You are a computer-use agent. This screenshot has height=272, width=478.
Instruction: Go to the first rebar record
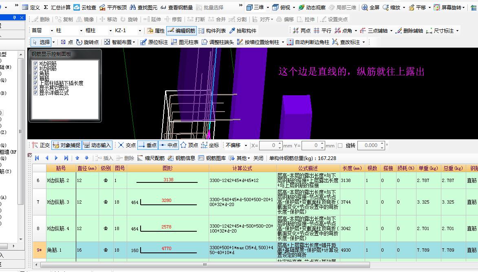(x=37, y=158)
